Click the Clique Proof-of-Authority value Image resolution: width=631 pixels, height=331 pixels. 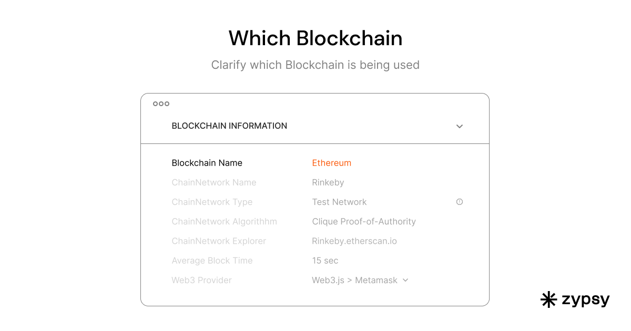364,221
